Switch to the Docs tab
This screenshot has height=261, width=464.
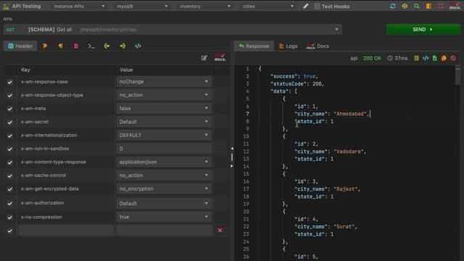(318, 46)
